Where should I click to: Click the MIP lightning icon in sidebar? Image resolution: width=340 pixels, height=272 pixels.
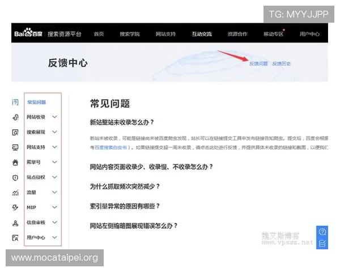(15, 207)
